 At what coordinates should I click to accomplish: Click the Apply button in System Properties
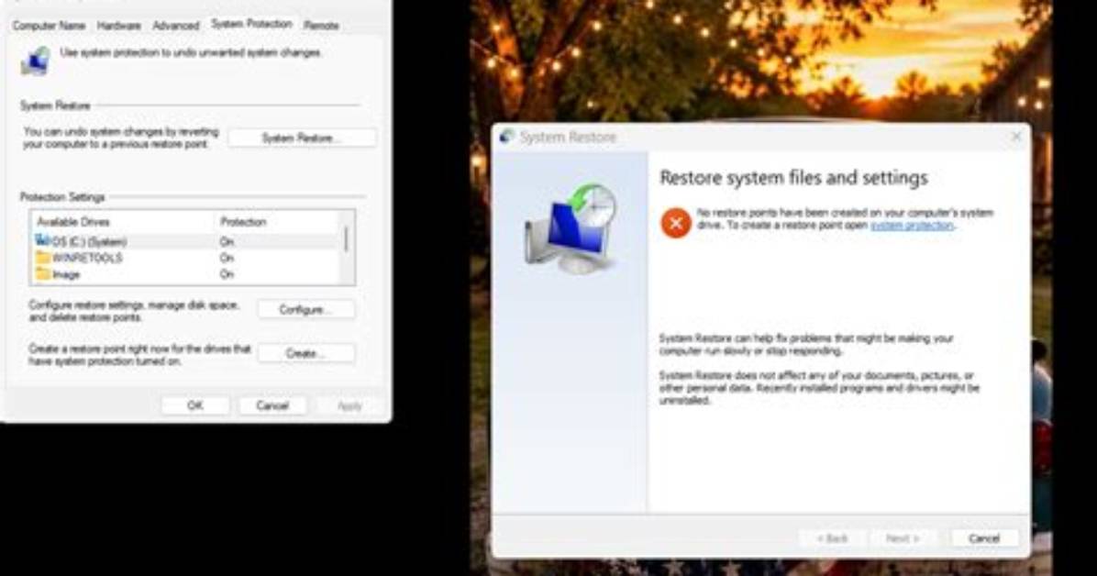coord(349,406)
